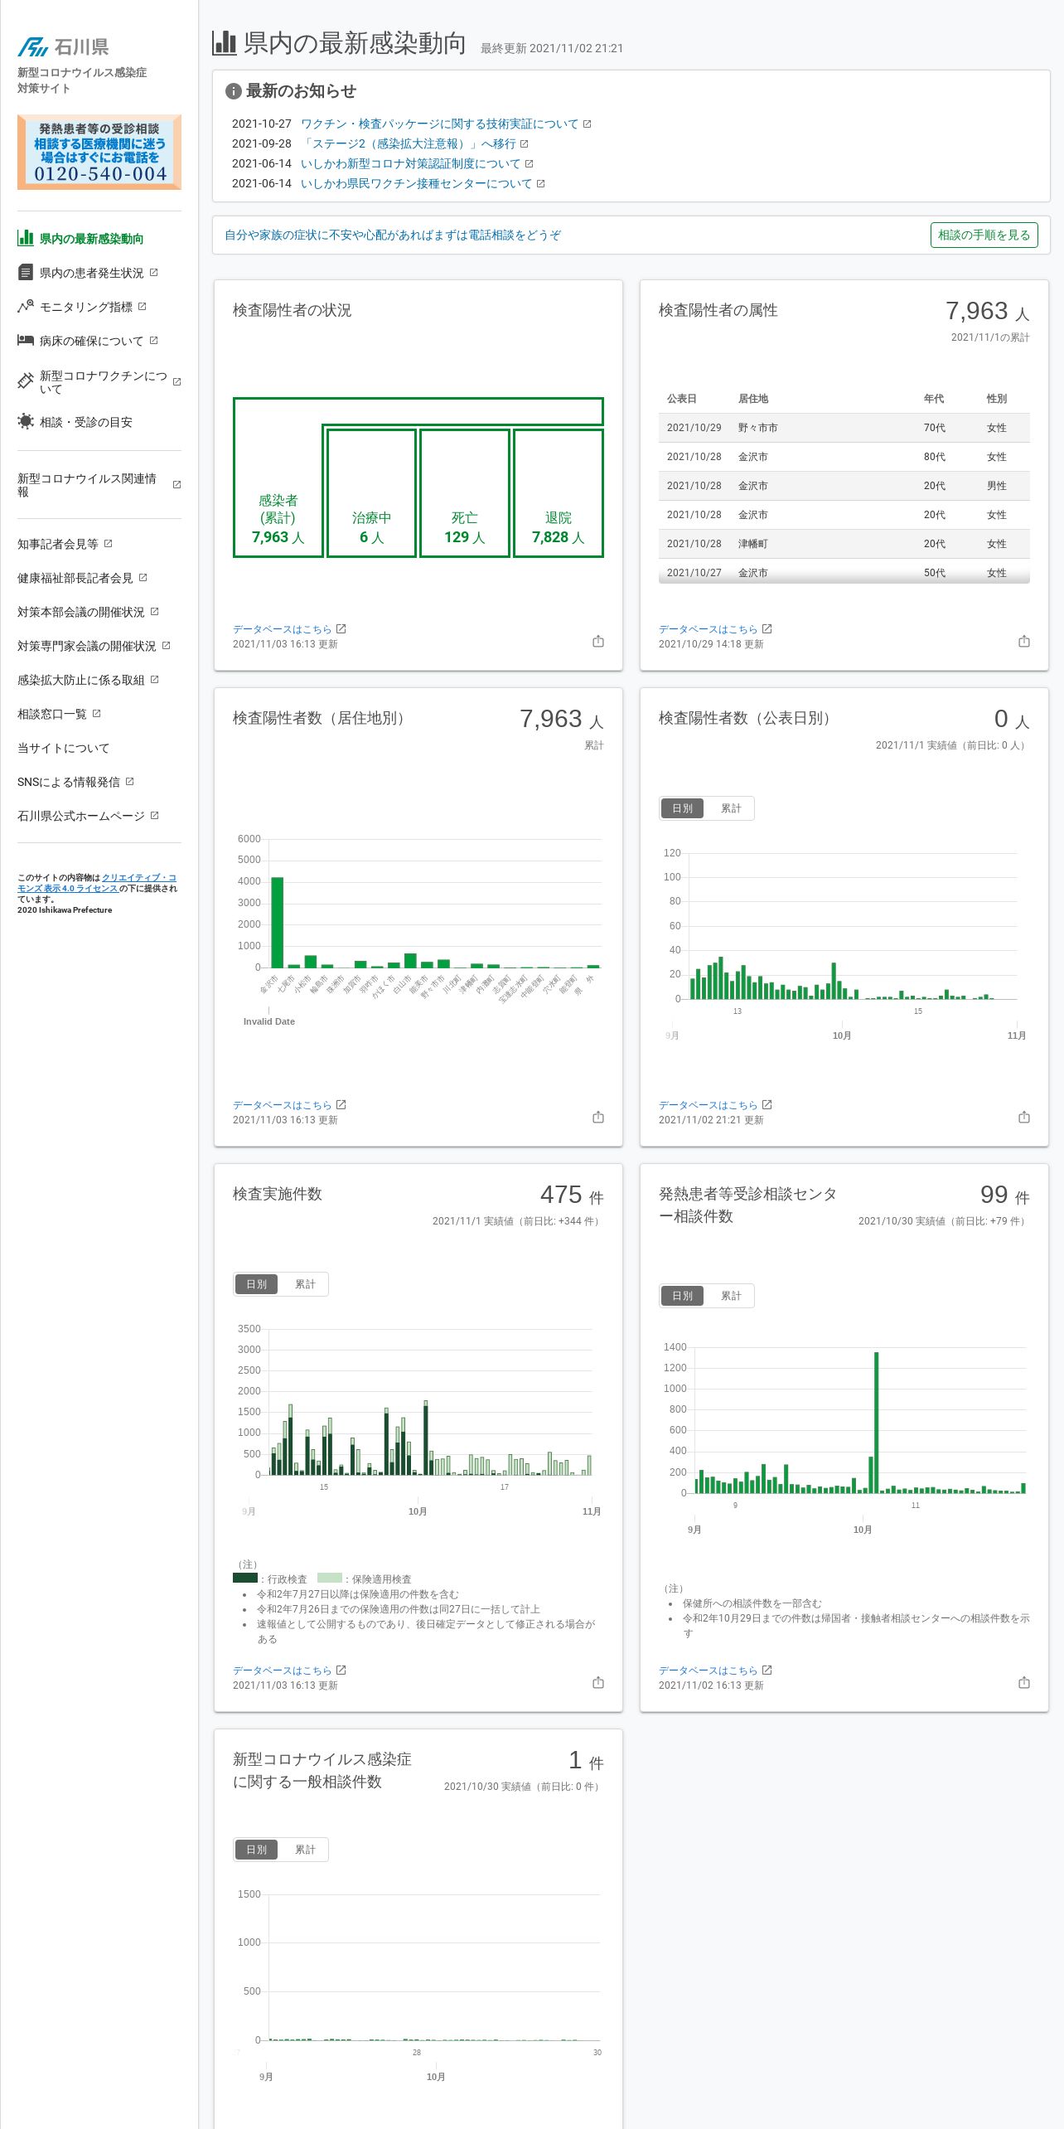This screenshot has width=1064, height=2129.
Task: Share the 検査陽性者の属性 card
Action: point(1024,641)
